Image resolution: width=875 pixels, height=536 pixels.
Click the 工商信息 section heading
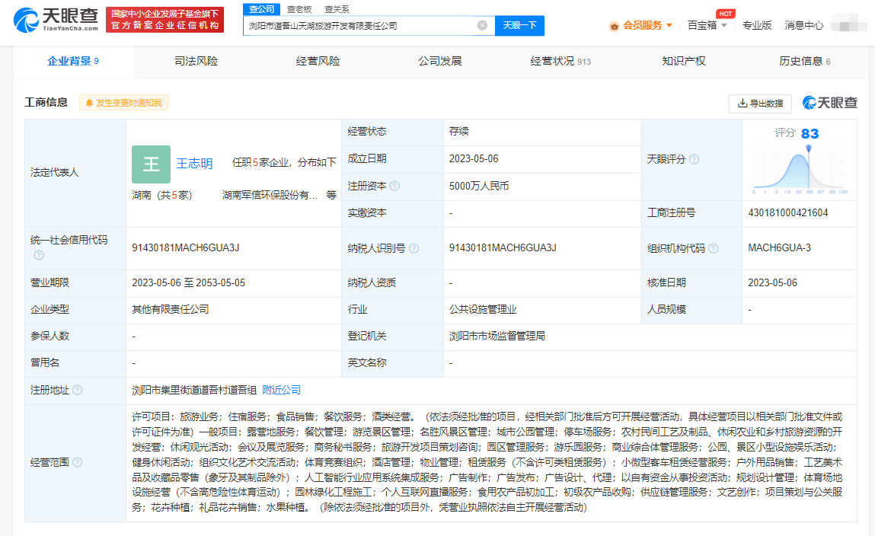46,102
